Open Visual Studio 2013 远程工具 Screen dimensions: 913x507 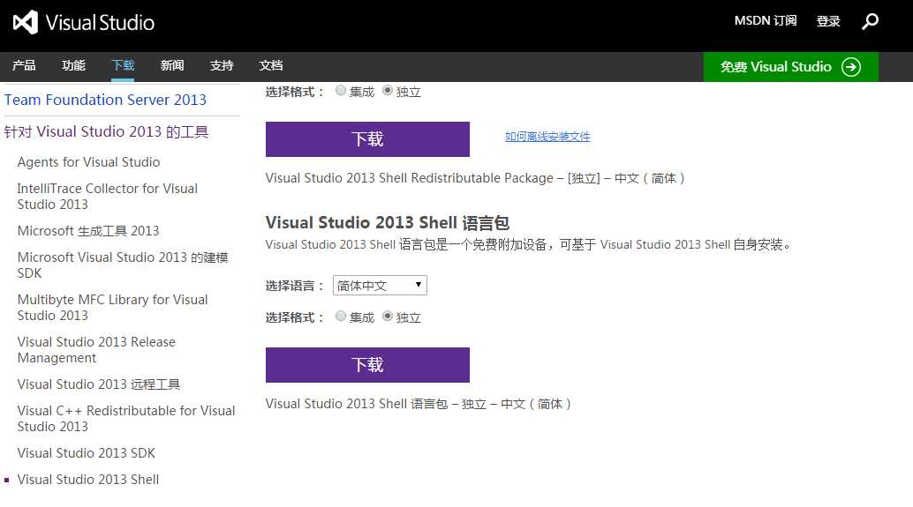pos(98,384)
